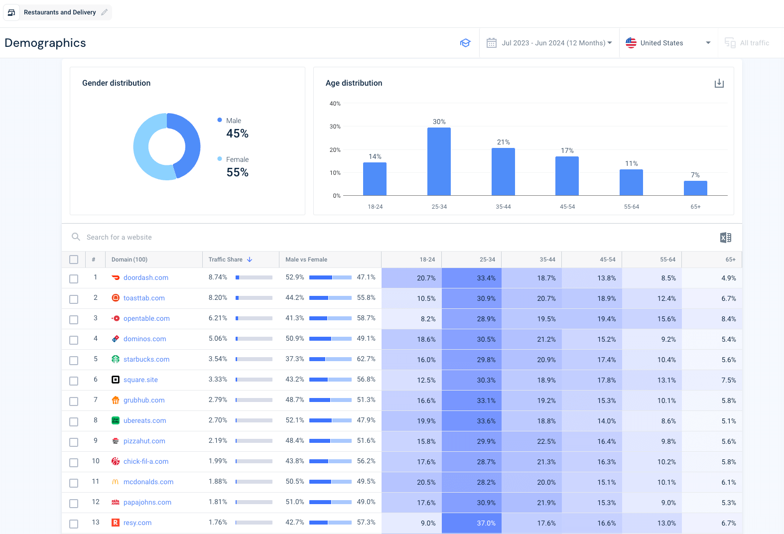784x534 pixels.
Task: Open the Jul 2023 - Jun 2024 date dropdown
Action: (x=549, y=43)
